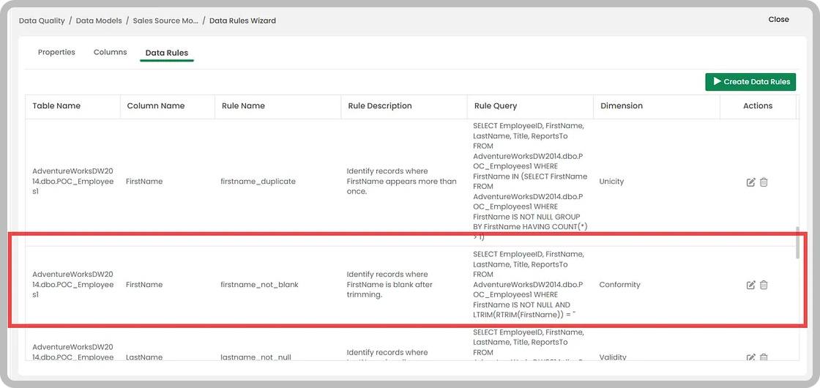Select the firstname_duplicate rule name cell
This screenshot has height=388, width=820.
(x=258, y=182)
